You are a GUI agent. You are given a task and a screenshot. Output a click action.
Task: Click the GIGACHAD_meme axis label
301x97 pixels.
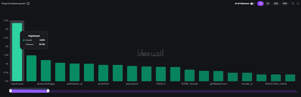point(276,84)
